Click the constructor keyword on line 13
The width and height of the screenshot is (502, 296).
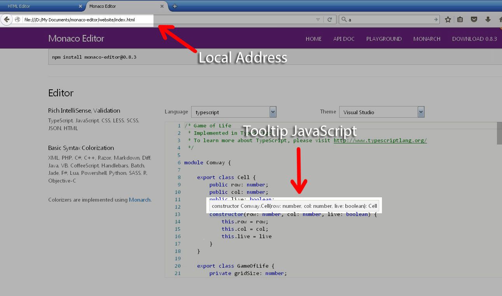(227, 214)
